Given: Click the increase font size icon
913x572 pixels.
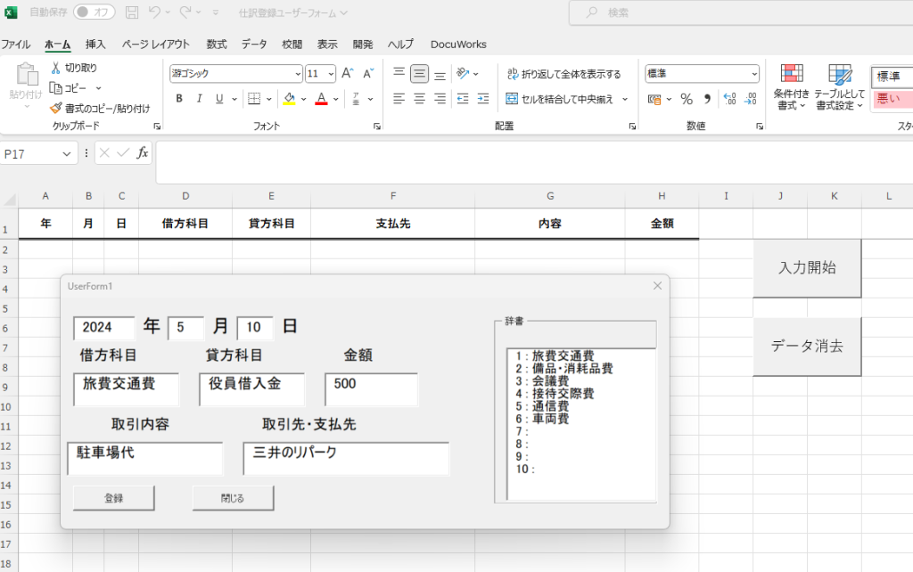Looking at the screenshot, I should (348, 74).
